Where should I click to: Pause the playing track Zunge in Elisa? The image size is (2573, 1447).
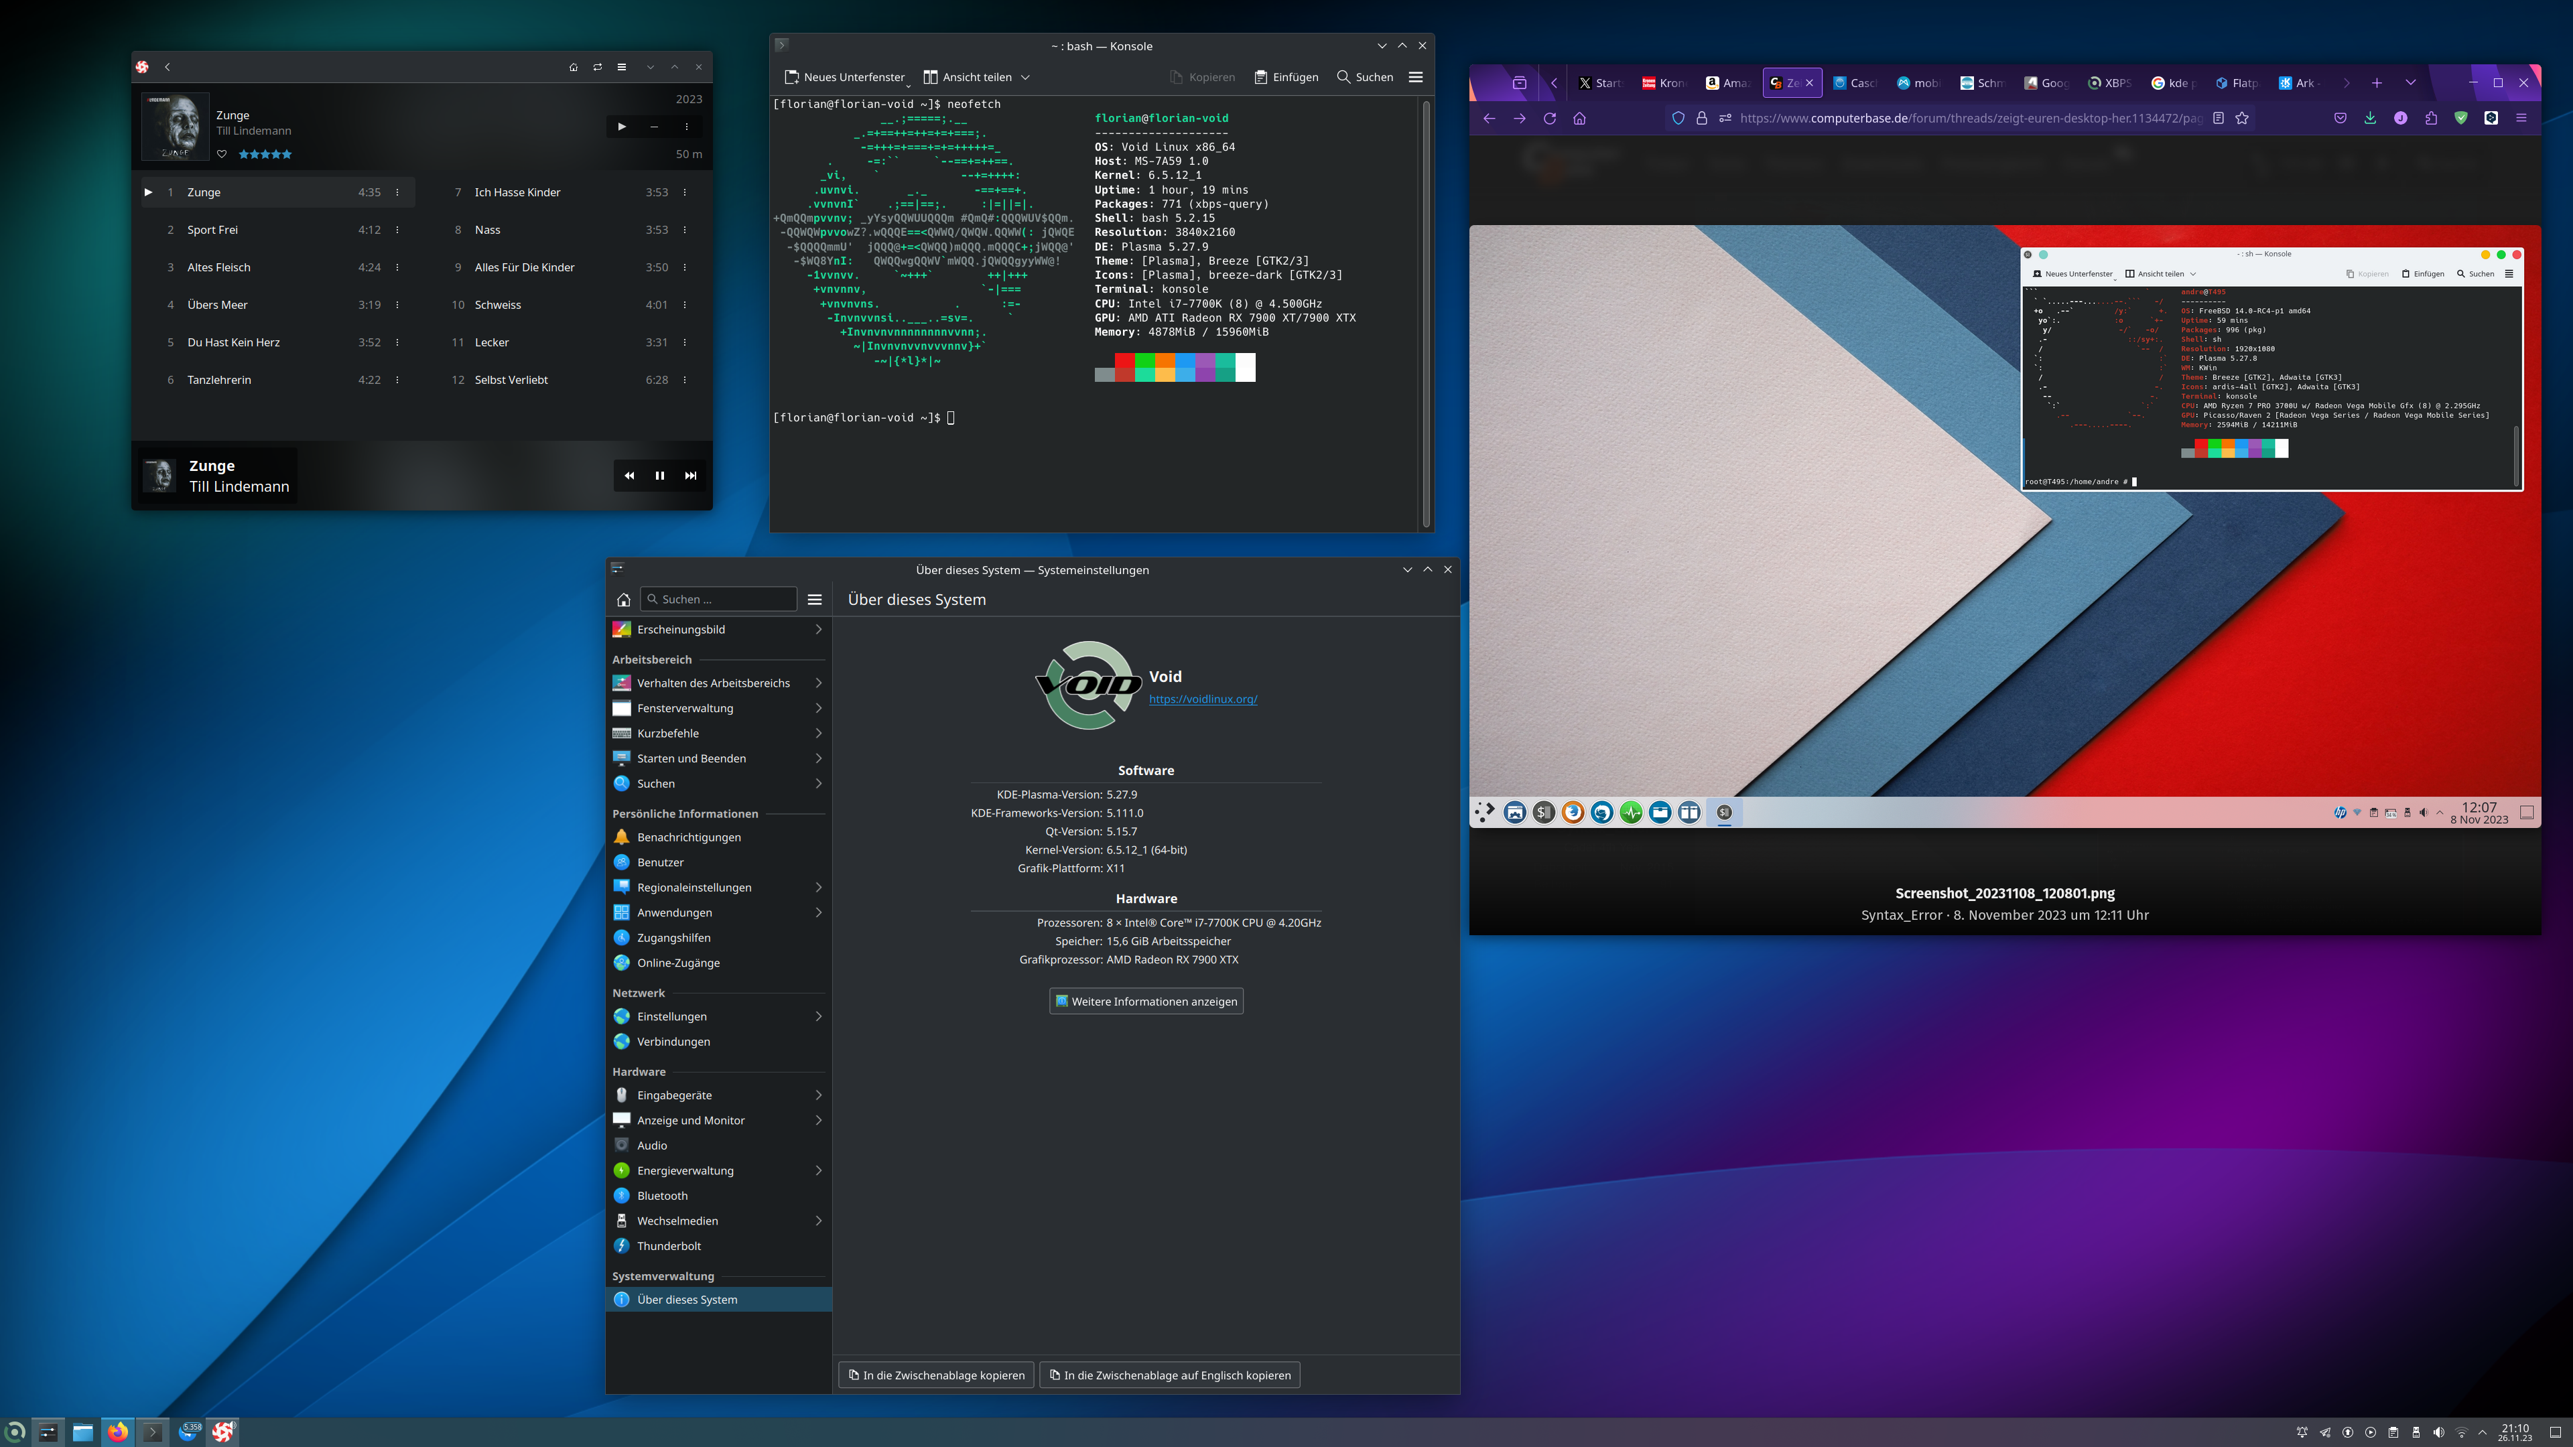point(659,476)
